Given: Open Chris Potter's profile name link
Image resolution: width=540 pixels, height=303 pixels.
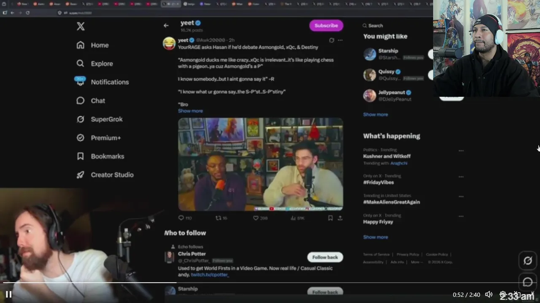Looking at the screenshot, I should click(192, 254).
